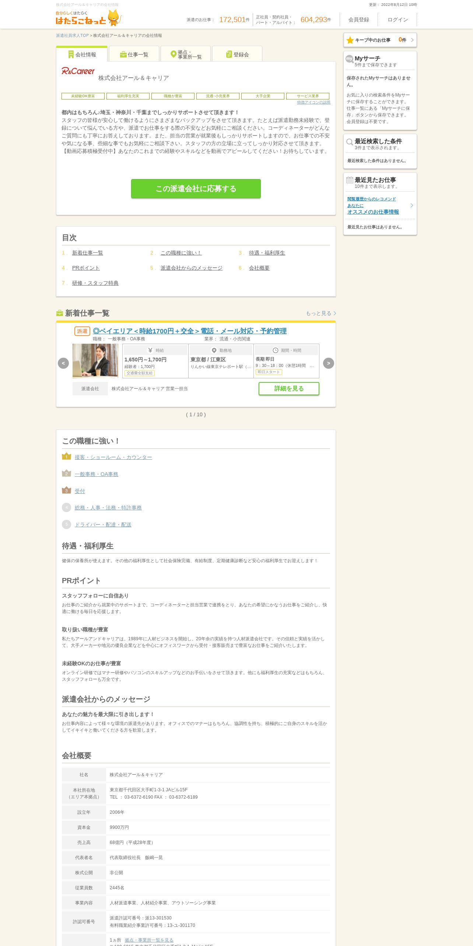Switch to the 拠点・事業所一覧 tab

click(186, 54)
